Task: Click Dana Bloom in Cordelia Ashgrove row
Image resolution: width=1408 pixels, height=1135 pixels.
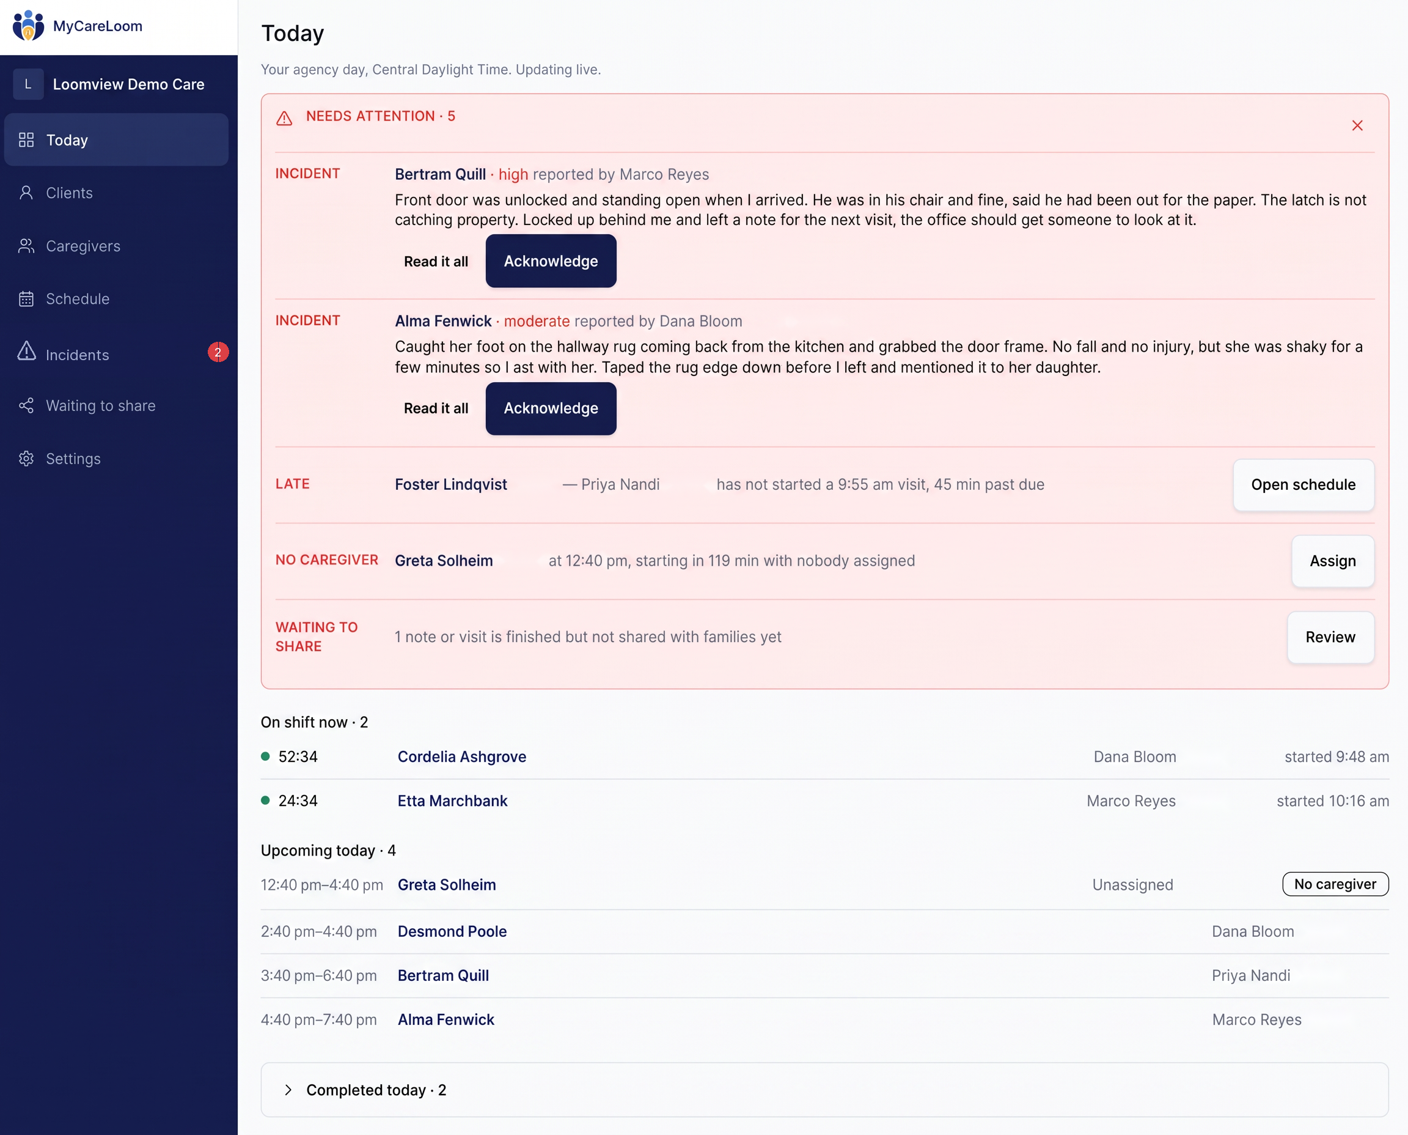Action: [1135, 756]
